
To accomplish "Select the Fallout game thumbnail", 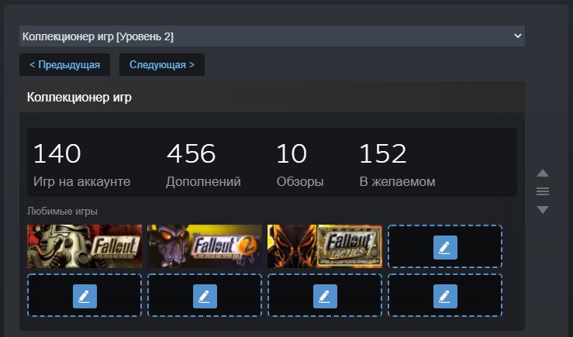I will point(85,246).
